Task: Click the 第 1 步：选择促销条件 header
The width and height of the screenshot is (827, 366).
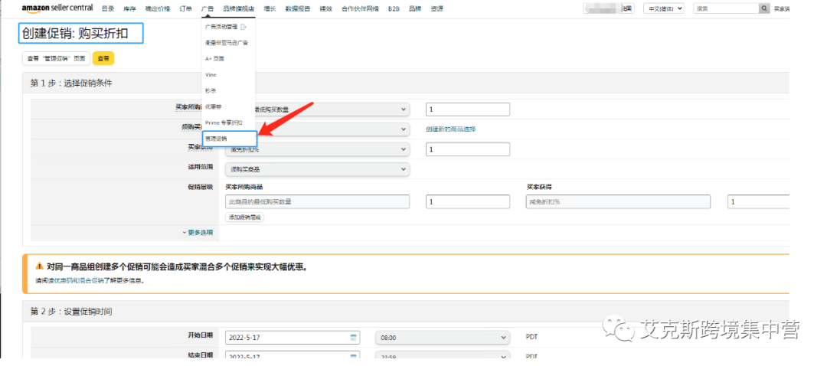Action: 71,83
